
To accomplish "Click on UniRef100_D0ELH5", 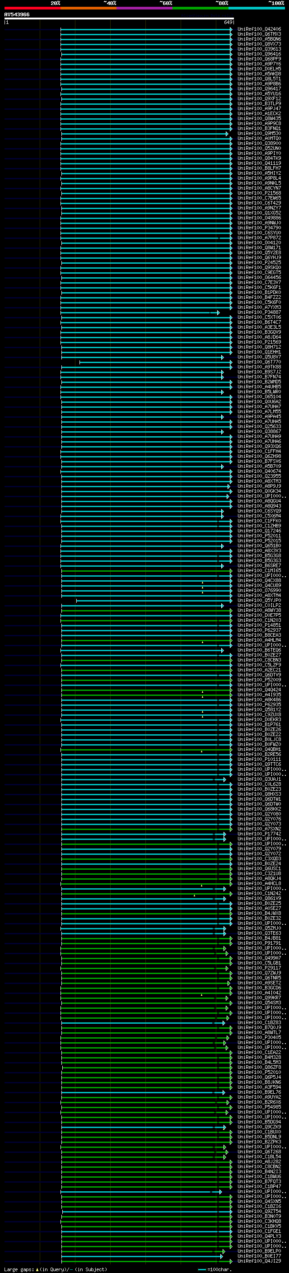I will point(259,69).
